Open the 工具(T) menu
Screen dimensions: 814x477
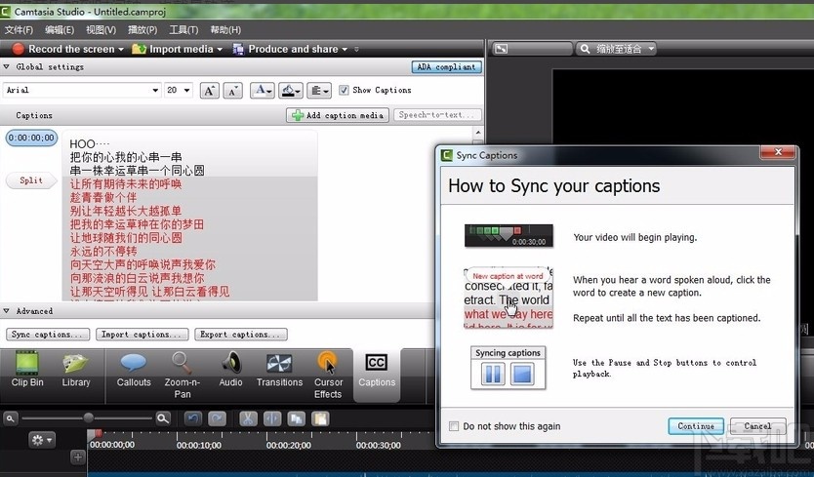point(183,29)
